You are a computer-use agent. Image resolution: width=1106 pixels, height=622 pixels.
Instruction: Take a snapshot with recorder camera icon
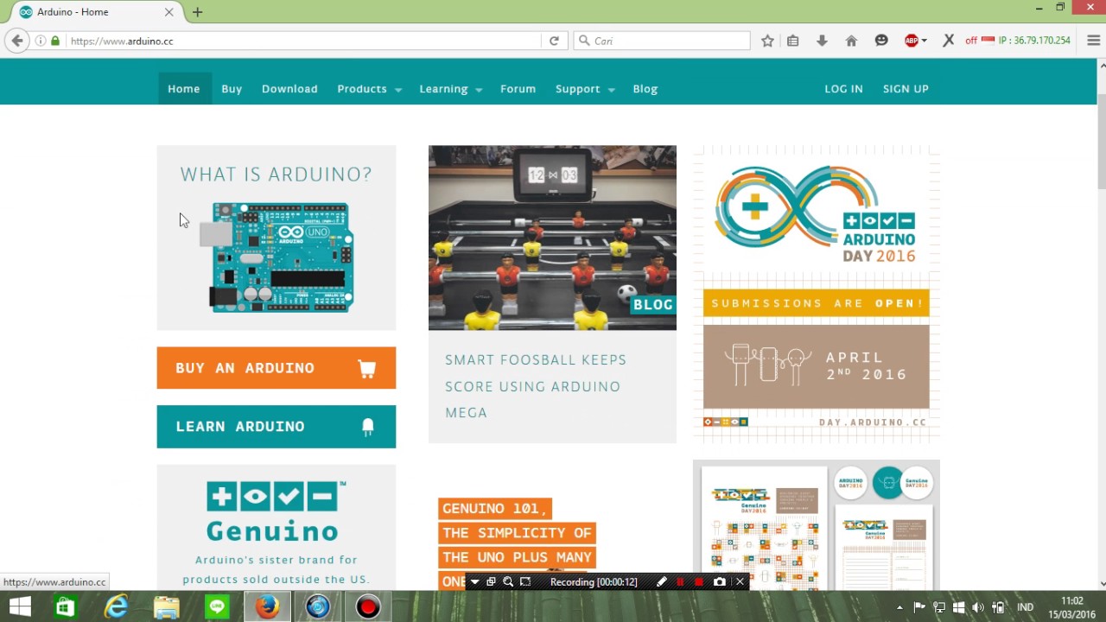(720, 582)
